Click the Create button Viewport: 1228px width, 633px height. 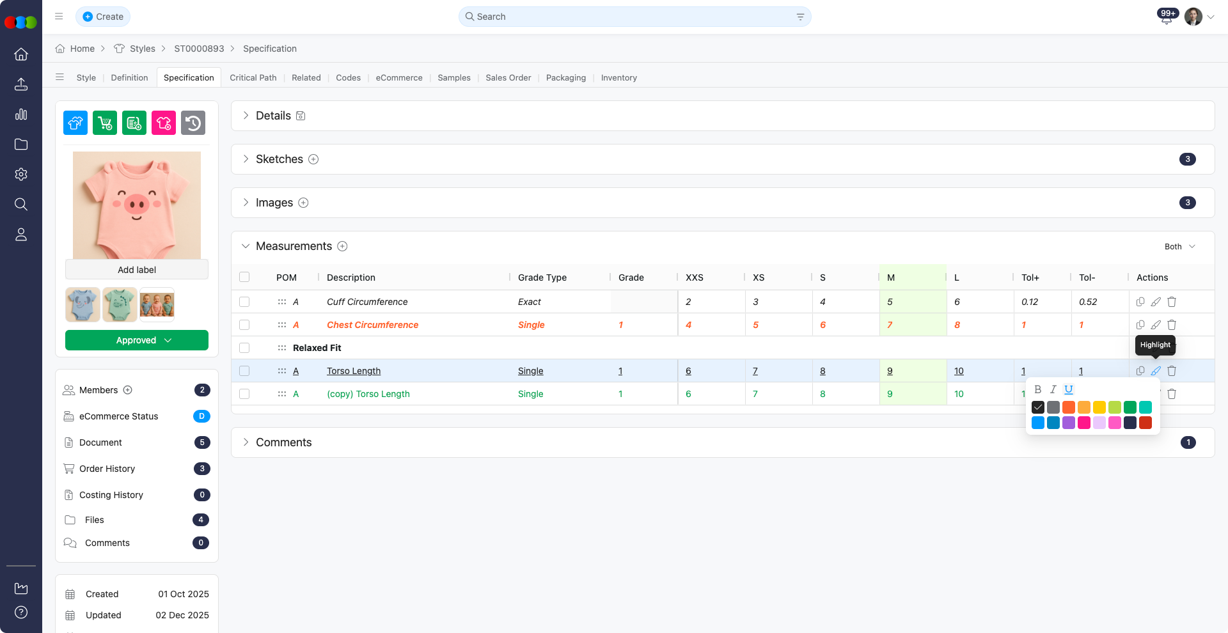tap(103, 17)
